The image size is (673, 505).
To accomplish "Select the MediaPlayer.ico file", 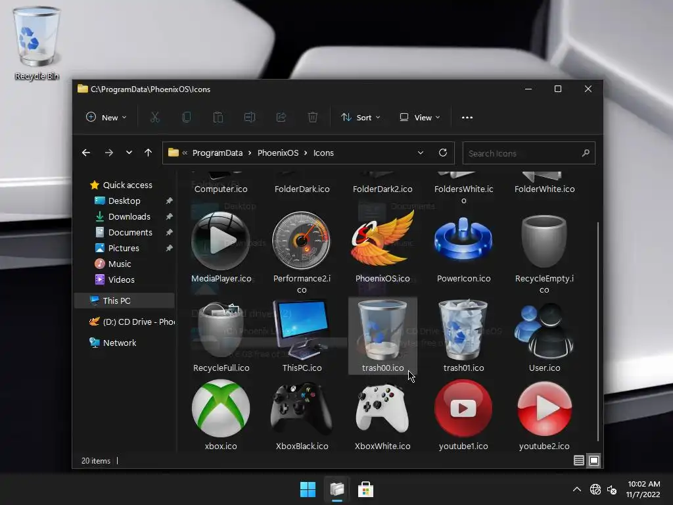I will tap(221, 247).
